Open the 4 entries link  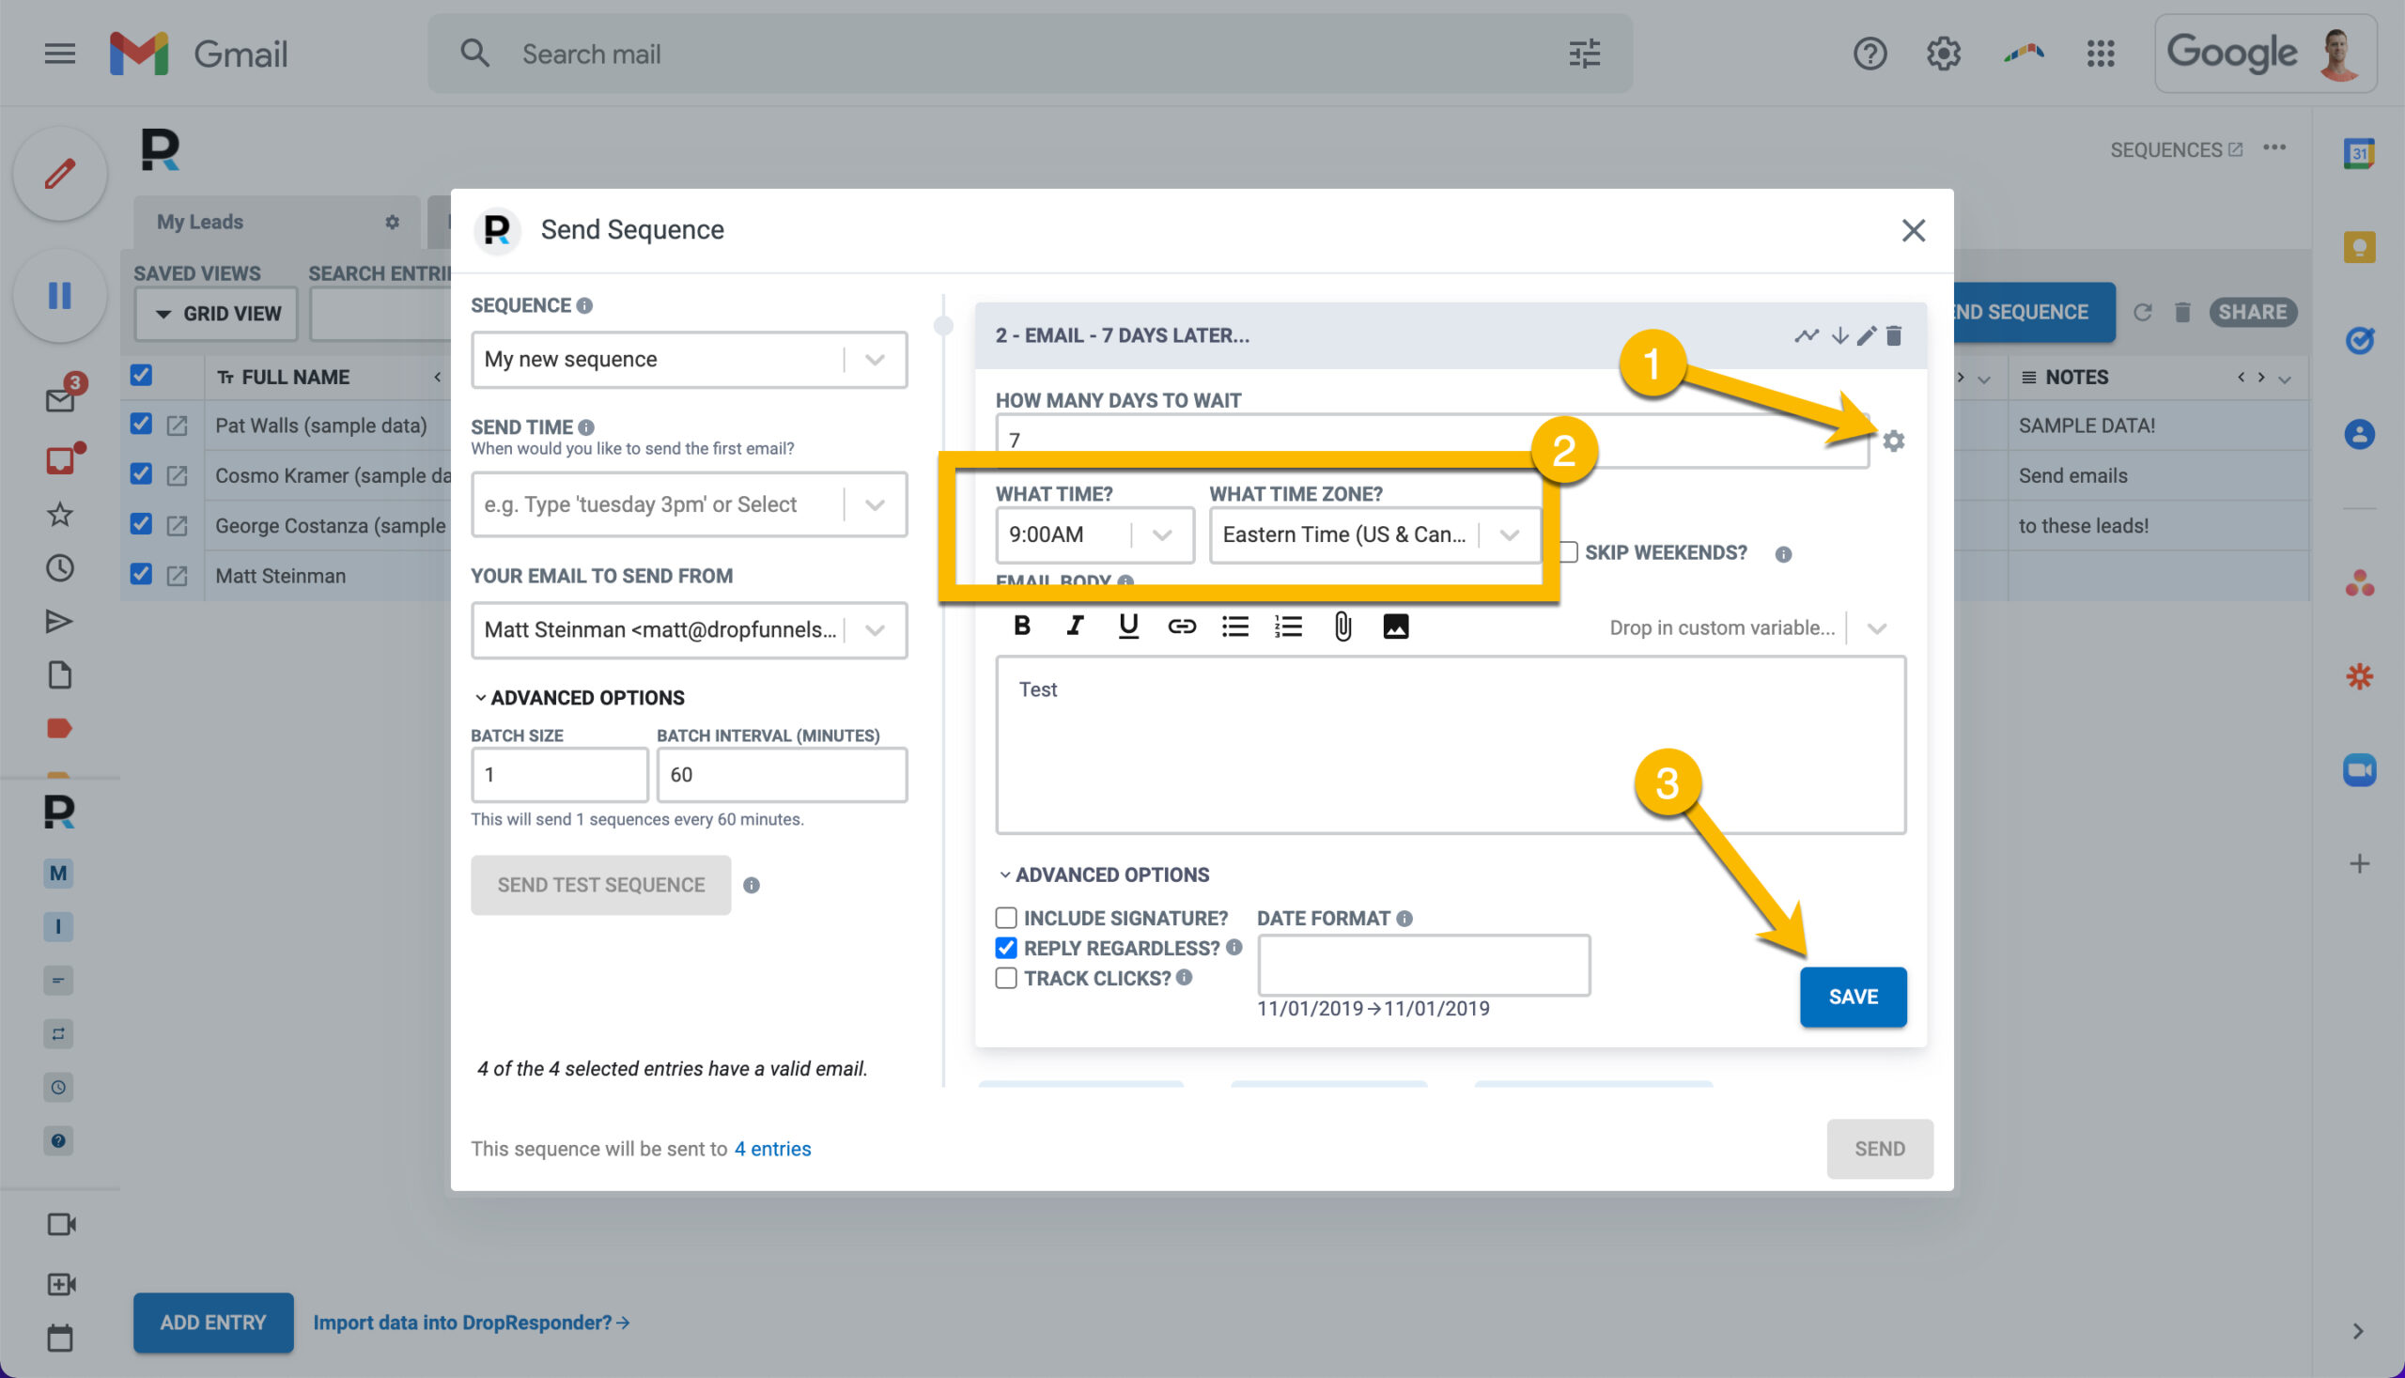(772, 1148)
